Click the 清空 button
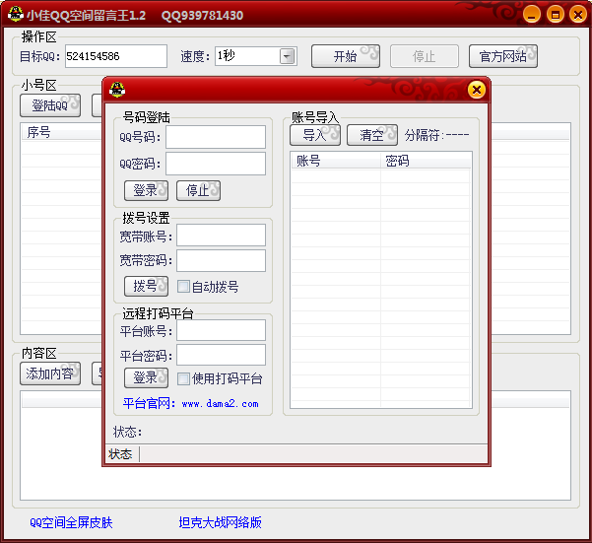592x543 pixels. tap(372, 135)
